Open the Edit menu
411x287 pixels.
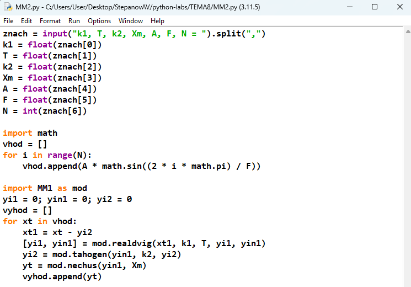coord(26,21)
